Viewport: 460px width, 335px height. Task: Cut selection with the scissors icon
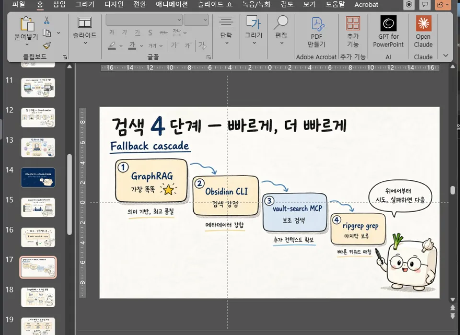tap(46, 20)
